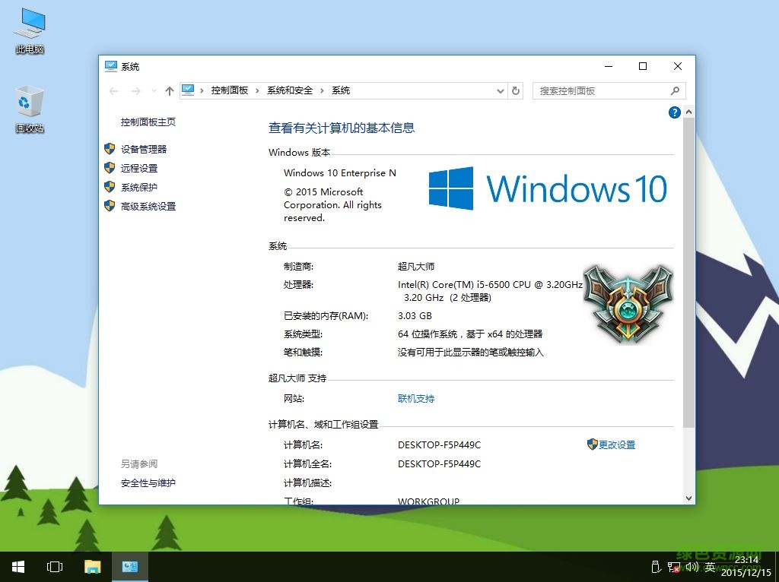Select the active Control Panel taskbar icon

[x=129, y=566]
